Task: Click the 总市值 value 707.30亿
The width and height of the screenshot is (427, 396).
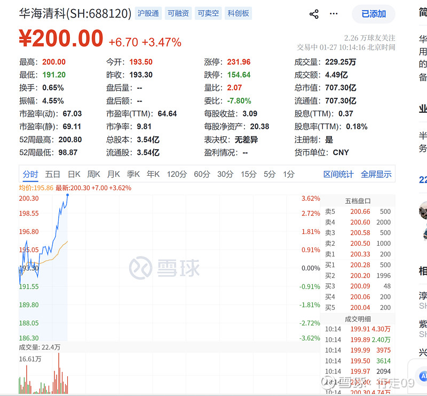Action: click(341, 88)
